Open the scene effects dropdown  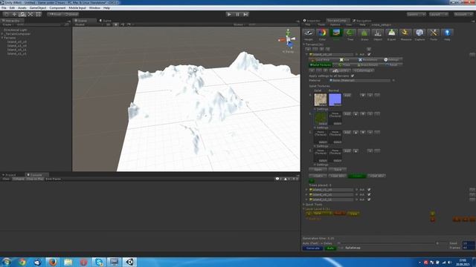click(x=129, y=24)
